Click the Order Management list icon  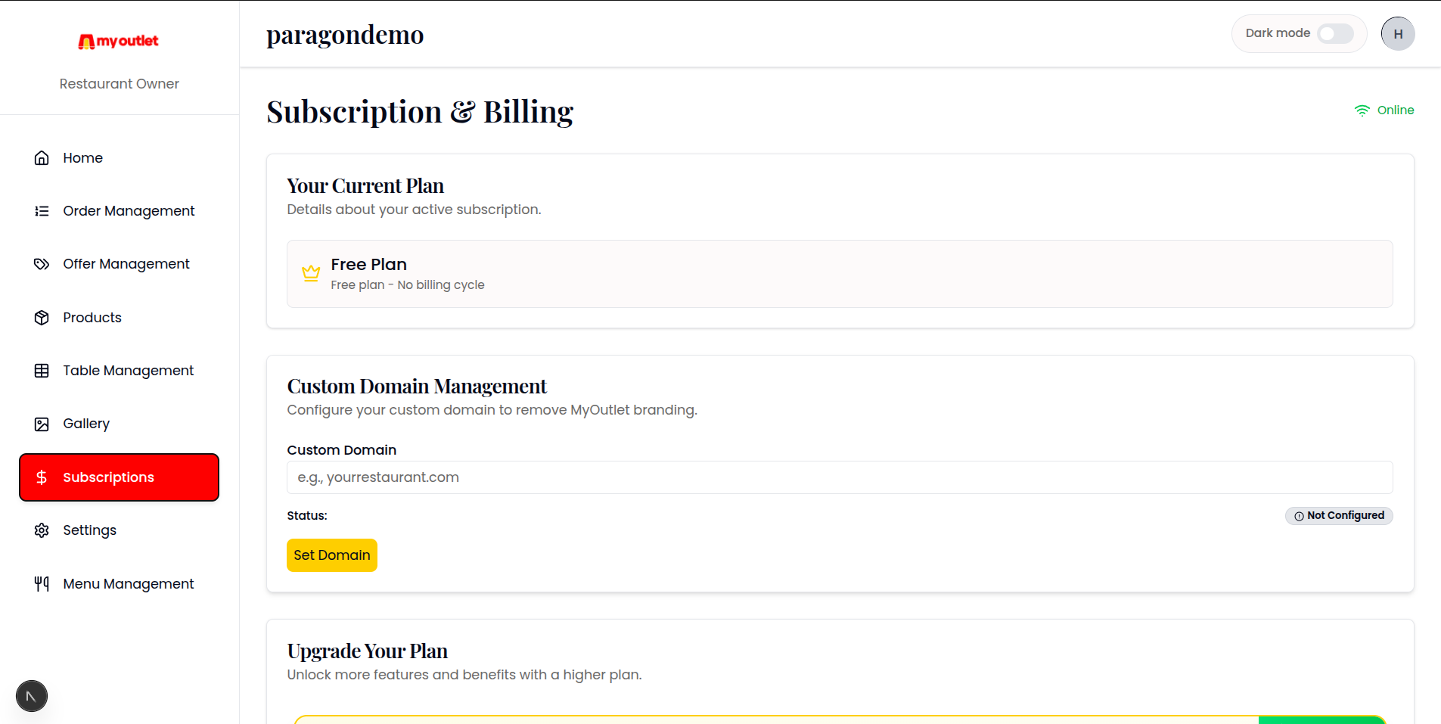coord(42,211)
